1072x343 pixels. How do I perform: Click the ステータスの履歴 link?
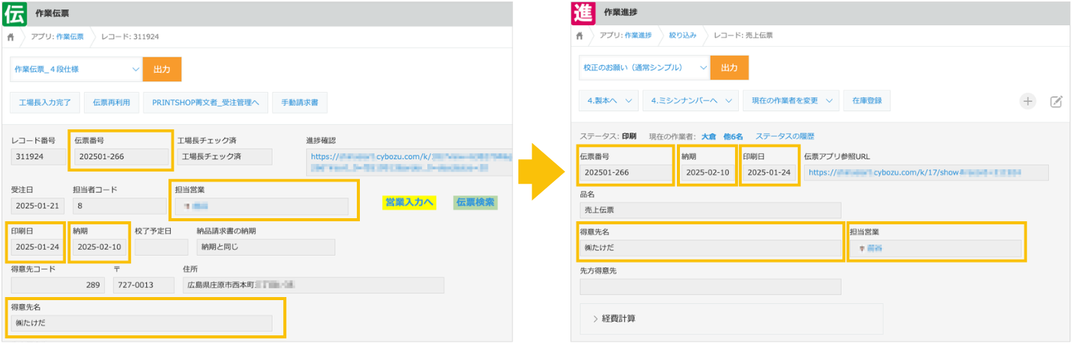click(x=785, y=136)
